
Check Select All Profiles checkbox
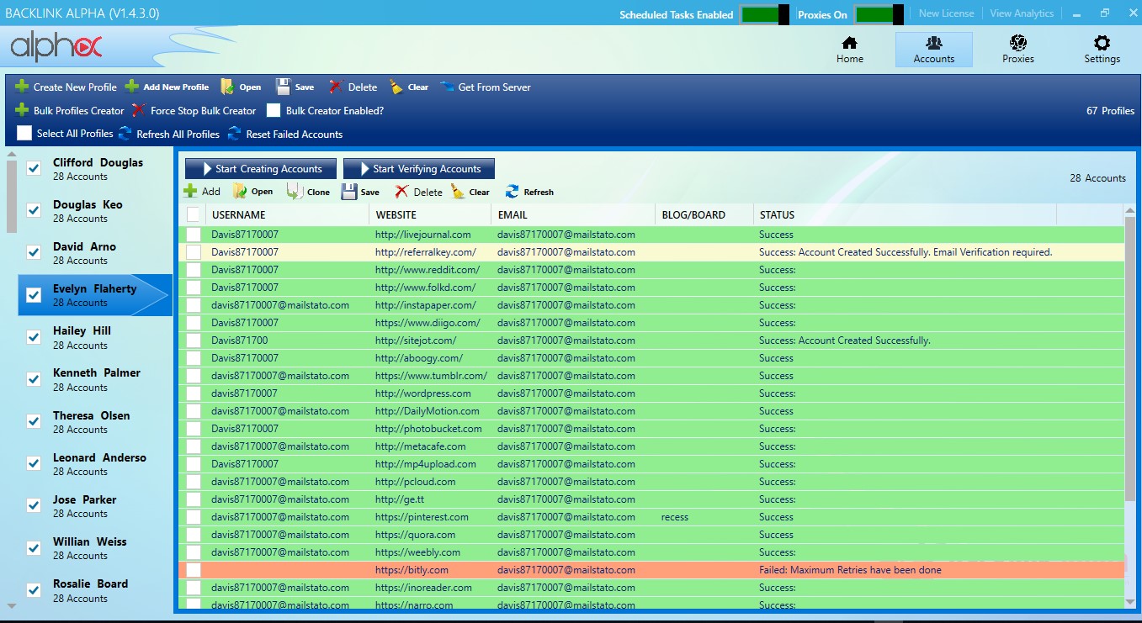pos(24,134)
